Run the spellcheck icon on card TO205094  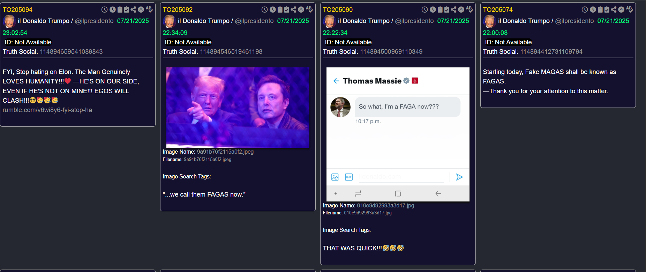click(149, 9)
